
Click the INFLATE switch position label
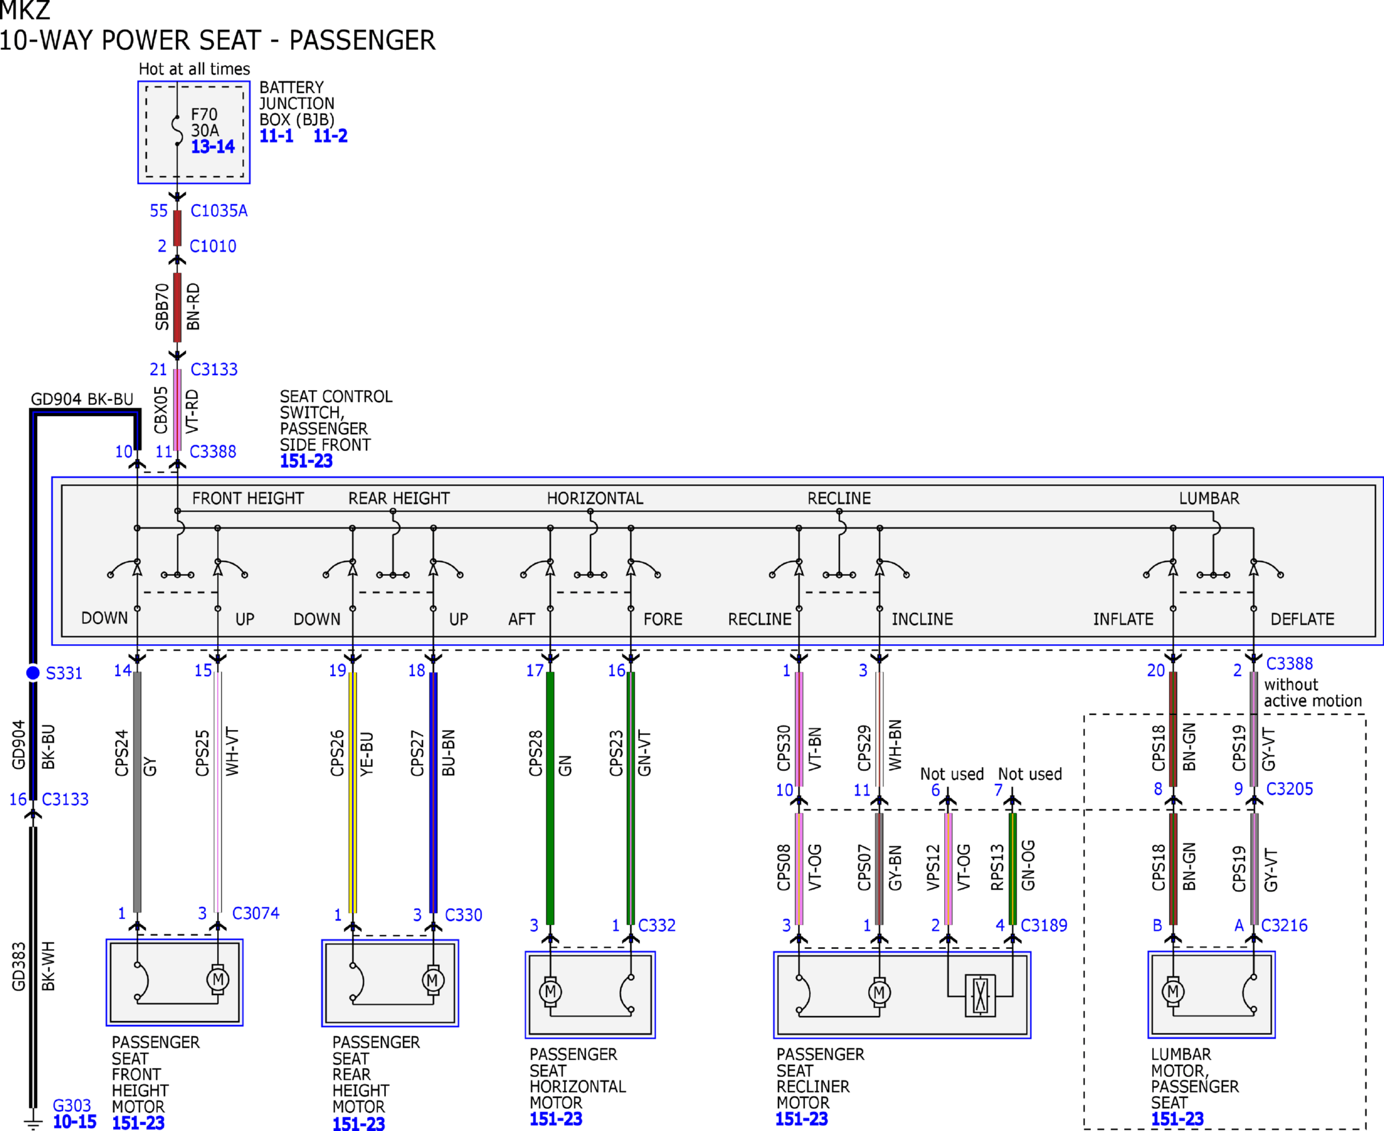click(1123, 619)
